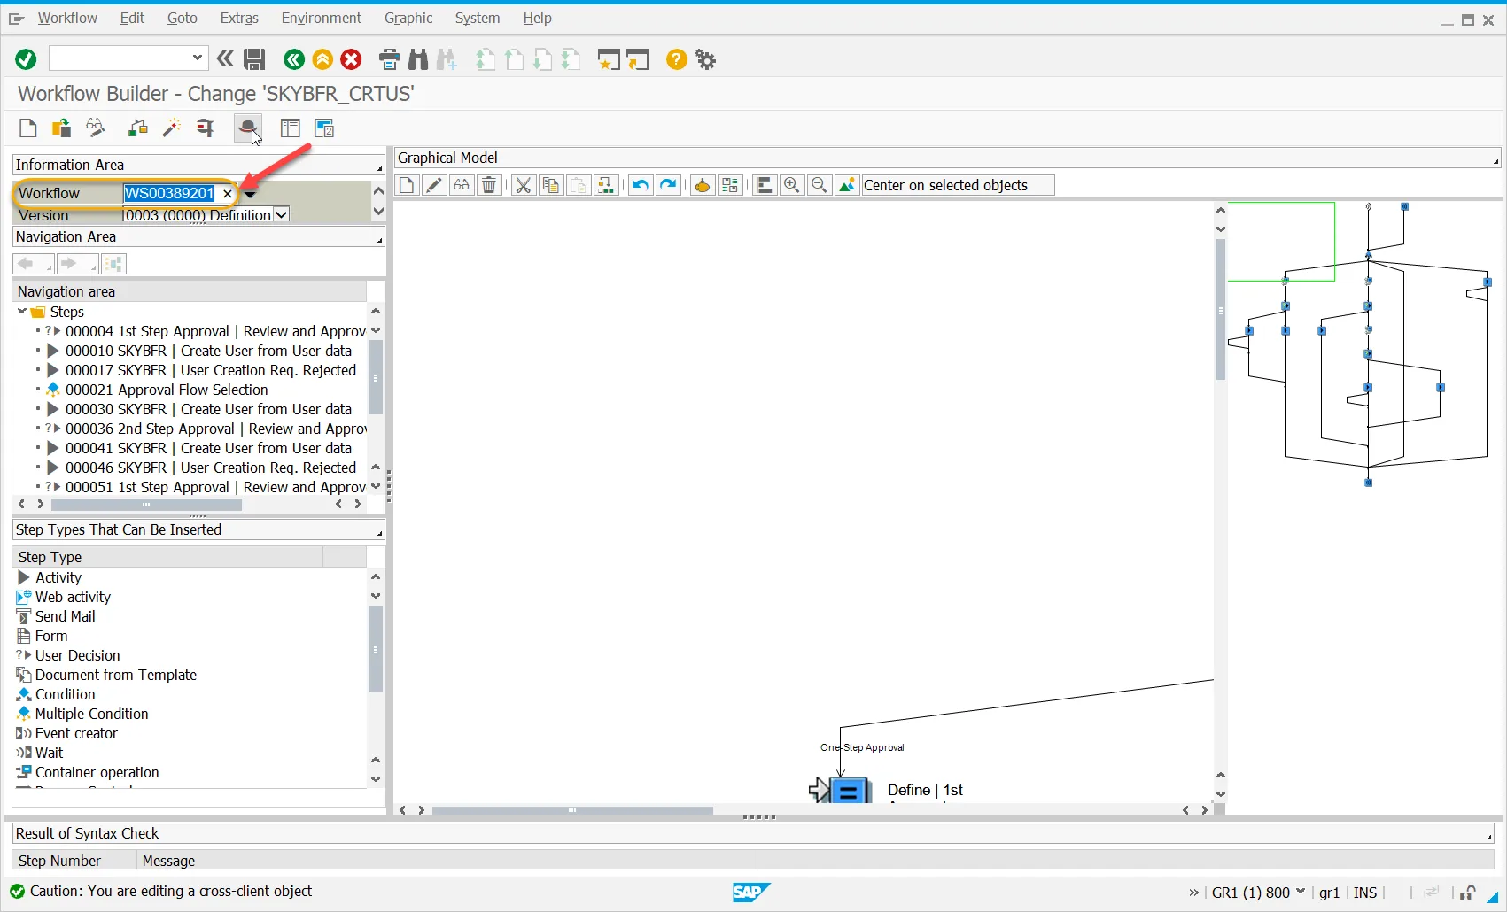Click the red Cancel icon
Viewport: 1507px width, 912px height.
(351, 59)
